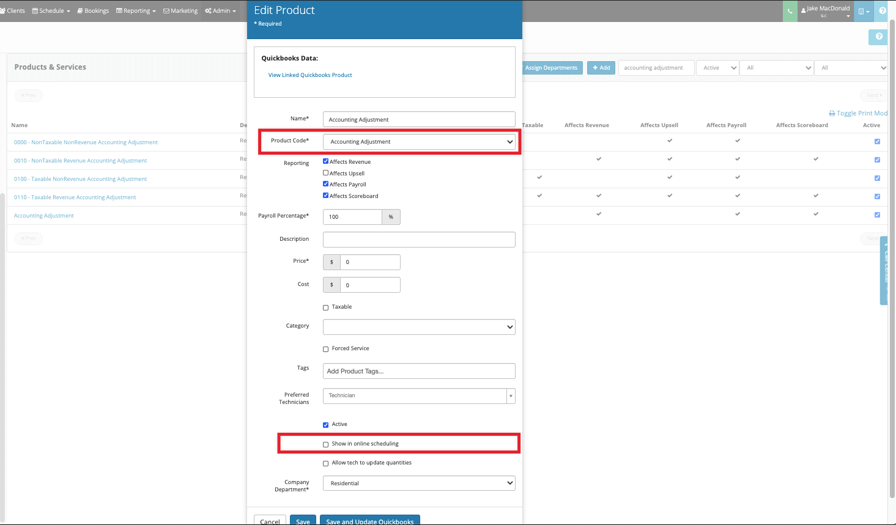Open the Admin menu
The height and width of the screenshot is (525, 896).
pos(220,11)
